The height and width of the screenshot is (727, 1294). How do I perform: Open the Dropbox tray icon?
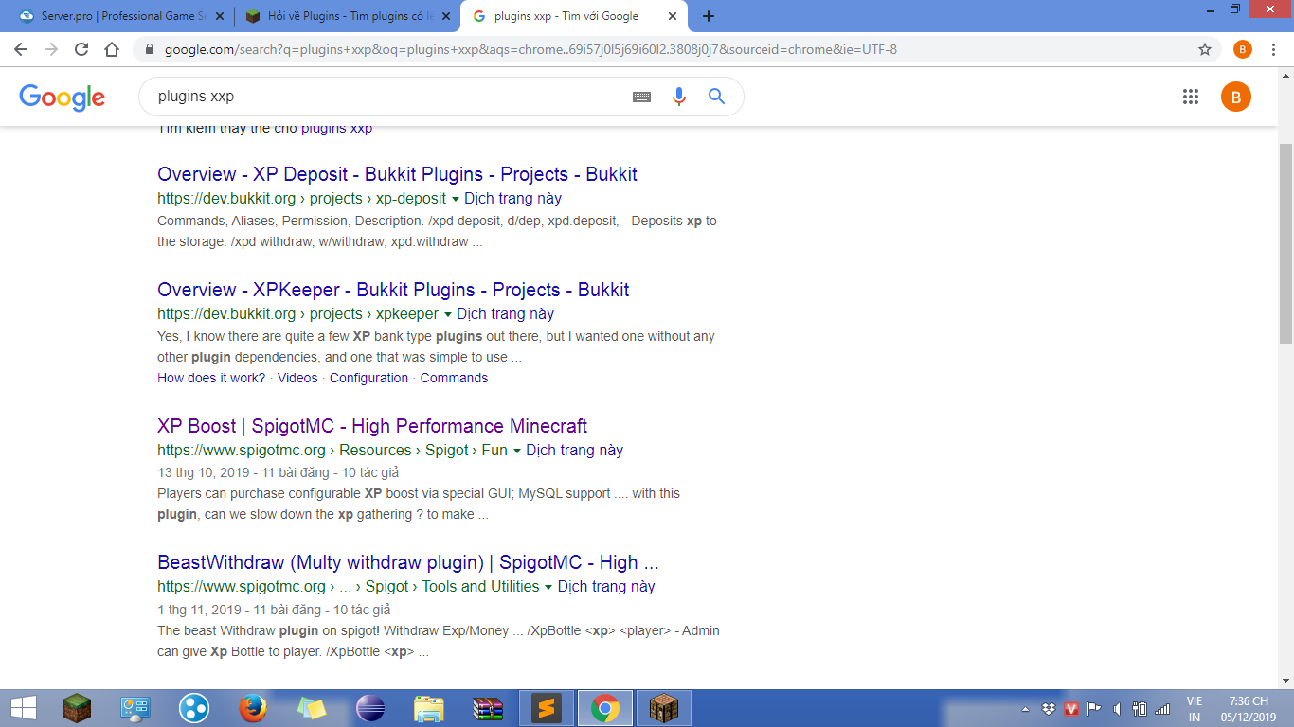coord(1049,708)
